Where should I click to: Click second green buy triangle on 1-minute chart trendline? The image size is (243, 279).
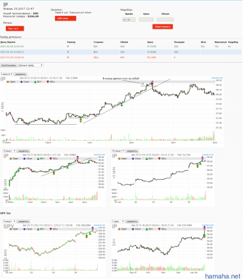121,104
